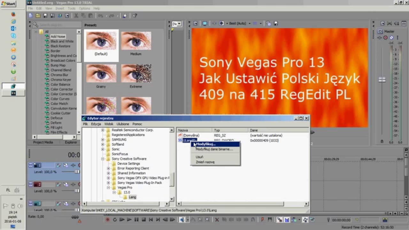The width and height of the screenshot is (409, 230).
Task: Click the Typ column header
Action: pos(230,130)
